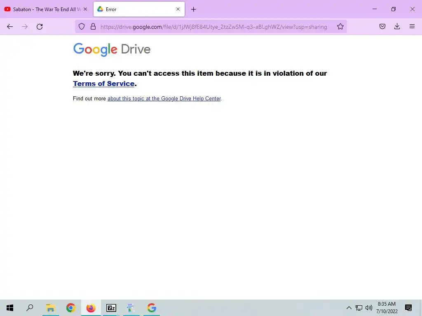The image size is (422, 316).
Task: Open network status tray icon
Action: coord(359,308)
